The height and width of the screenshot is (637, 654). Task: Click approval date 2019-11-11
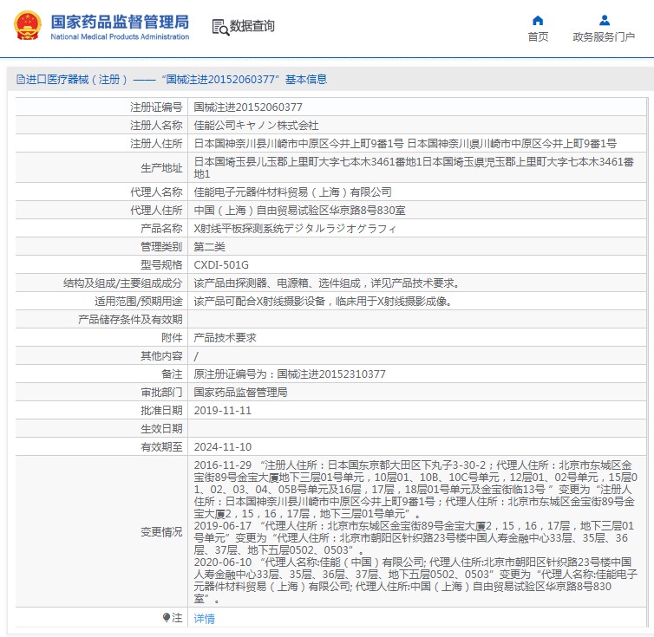coord(222,411)
